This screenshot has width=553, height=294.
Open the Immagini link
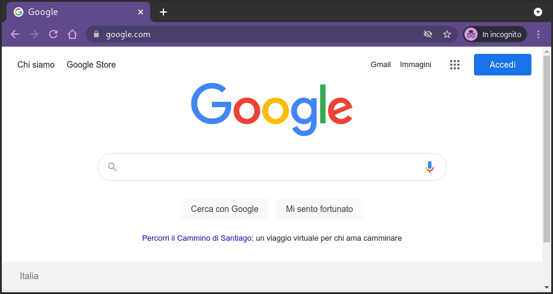(x=415, y=65)
